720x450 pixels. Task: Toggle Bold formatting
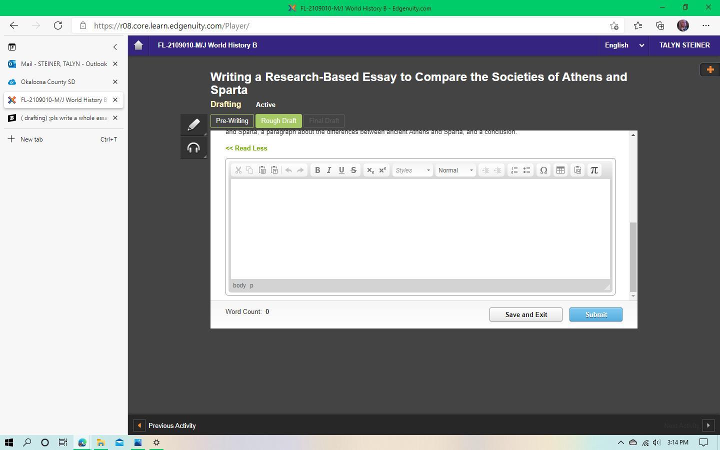click(317, 170)
